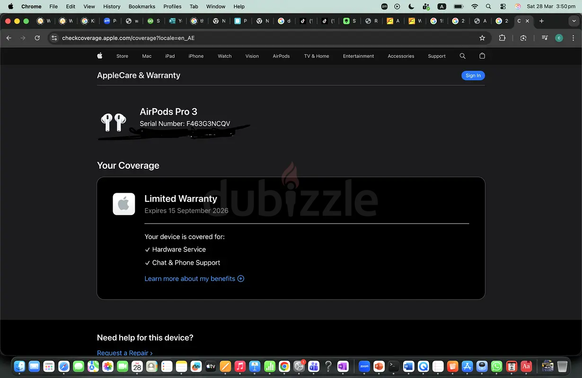Launch FaceTime from the Dock
The width and height of the screenshot is (582, 378).
click(x=123, y=366)
